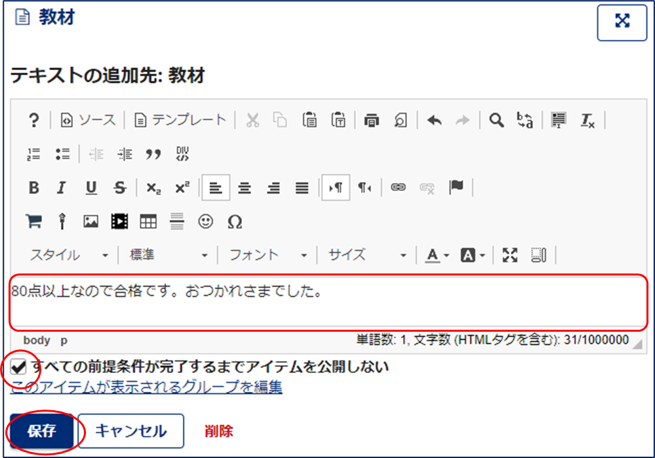Align text to the left
Image resolution: width=655 pixels, height=458 pixels.
(x=216, y=188)
